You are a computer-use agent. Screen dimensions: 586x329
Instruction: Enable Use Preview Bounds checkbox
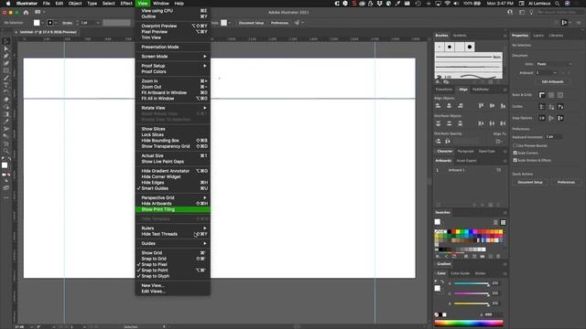[515, 146]
